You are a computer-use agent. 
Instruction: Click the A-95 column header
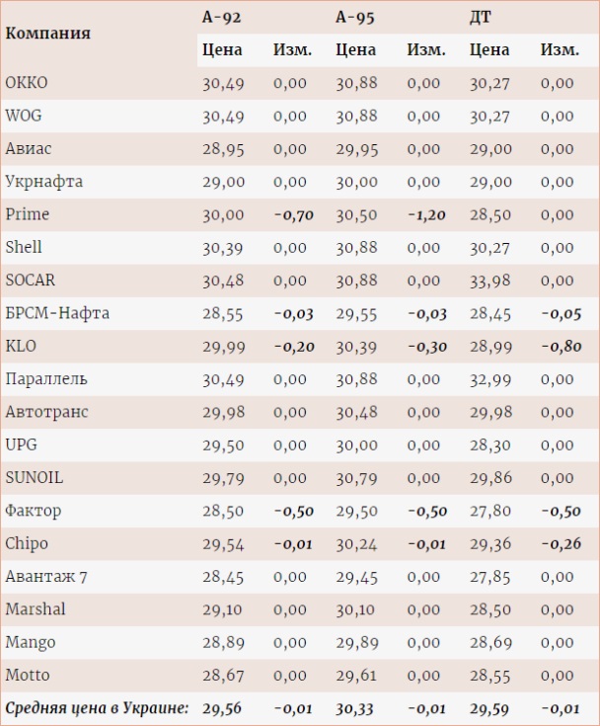pyautogui.click(x=355, y=16)
